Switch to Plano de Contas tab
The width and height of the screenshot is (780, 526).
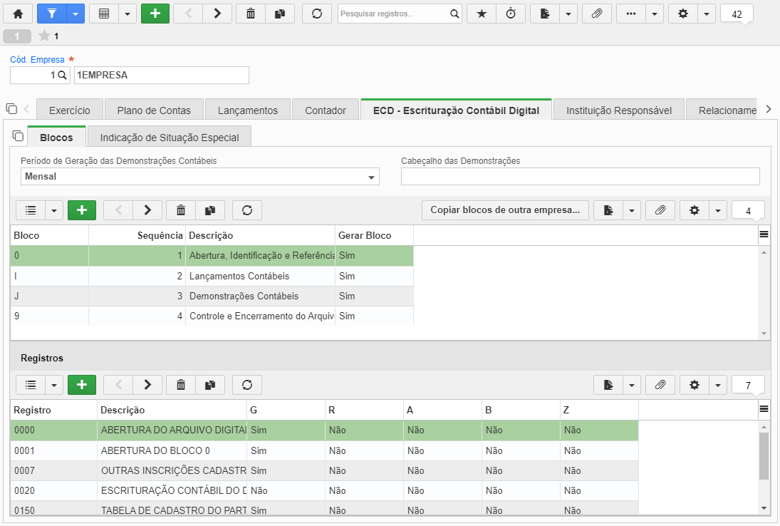tap(154, 110)
